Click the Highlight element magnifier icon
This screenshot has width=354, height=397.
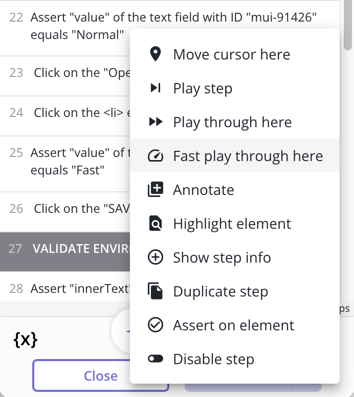(x=156, y=223)
